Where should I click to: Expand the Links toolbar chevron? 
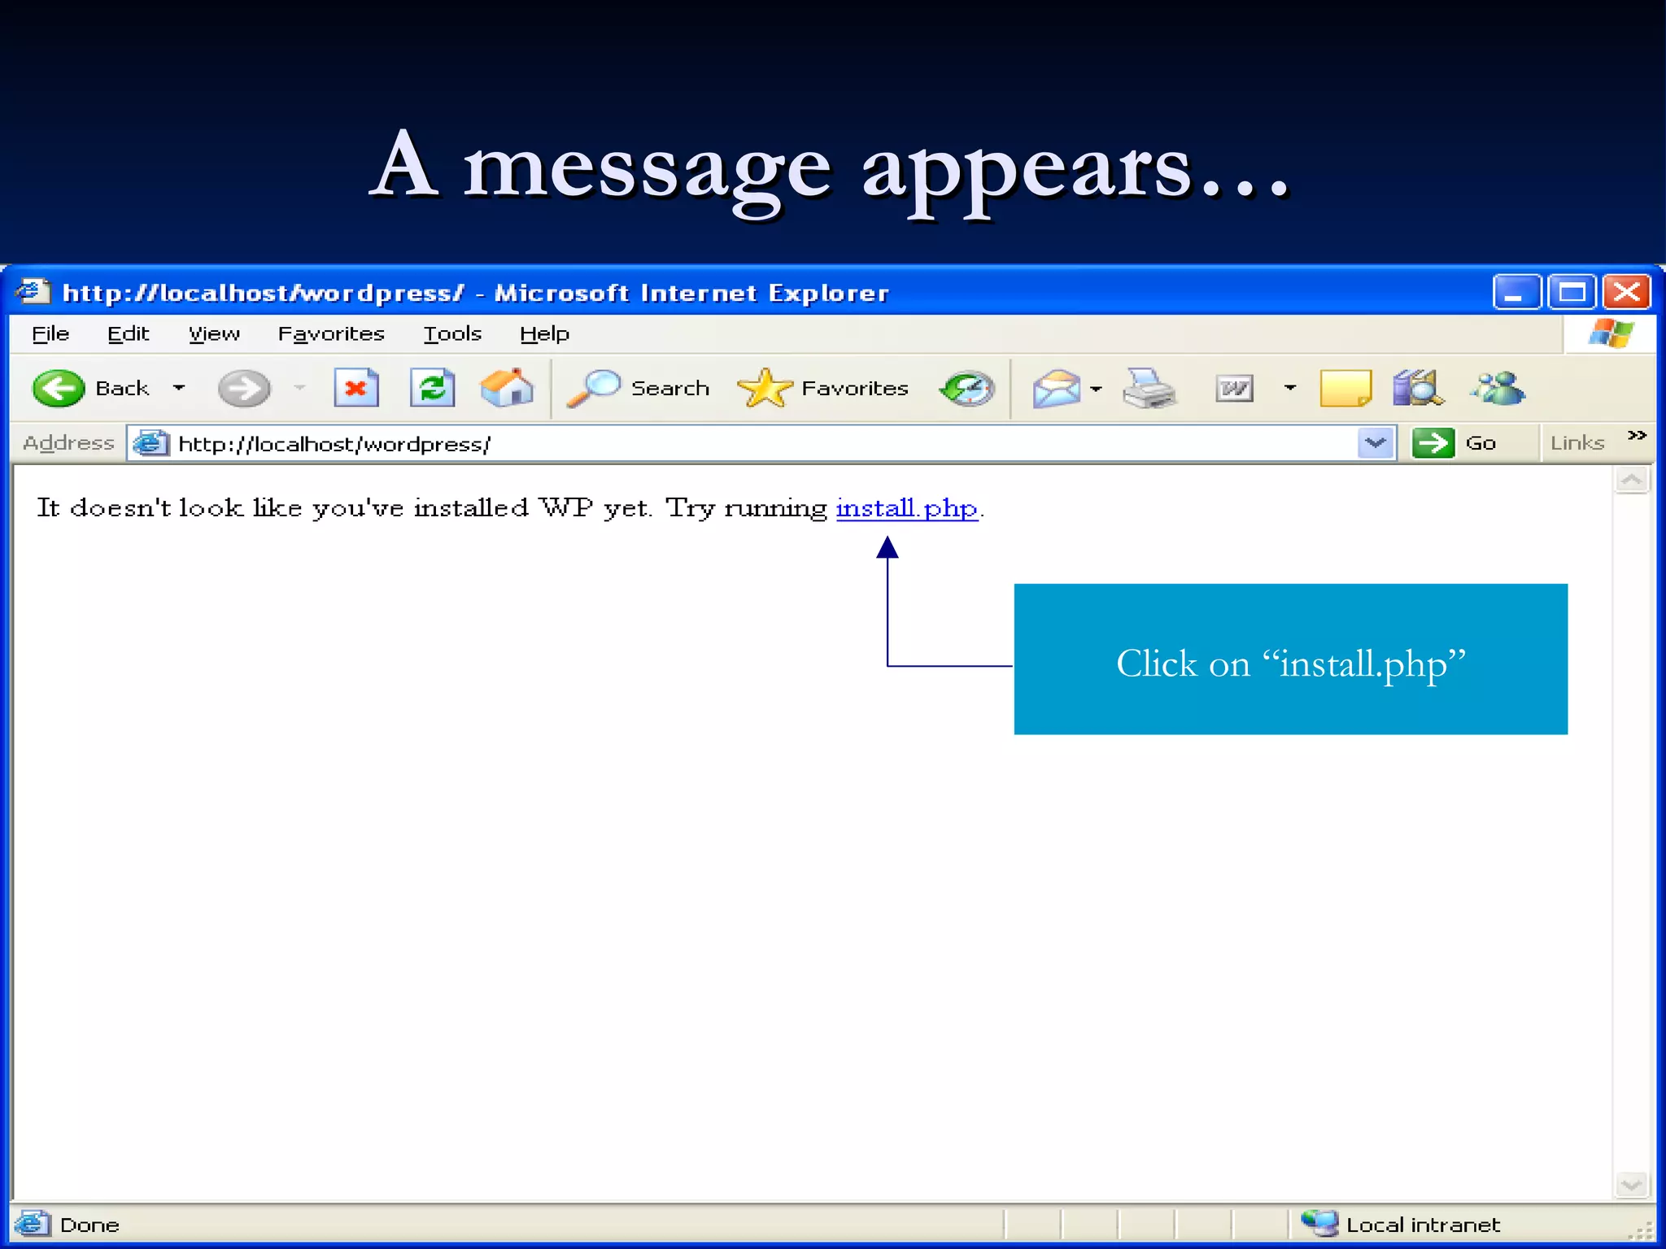[1637, 436]
